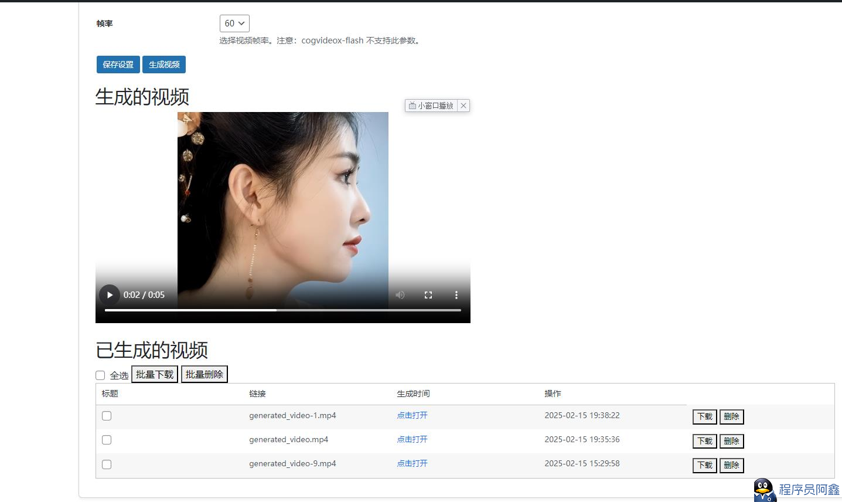Image resolution: width=842 pixels, height=502 pixels.
Task: Click the 链接 column header
Action: (x=257, y=394)
